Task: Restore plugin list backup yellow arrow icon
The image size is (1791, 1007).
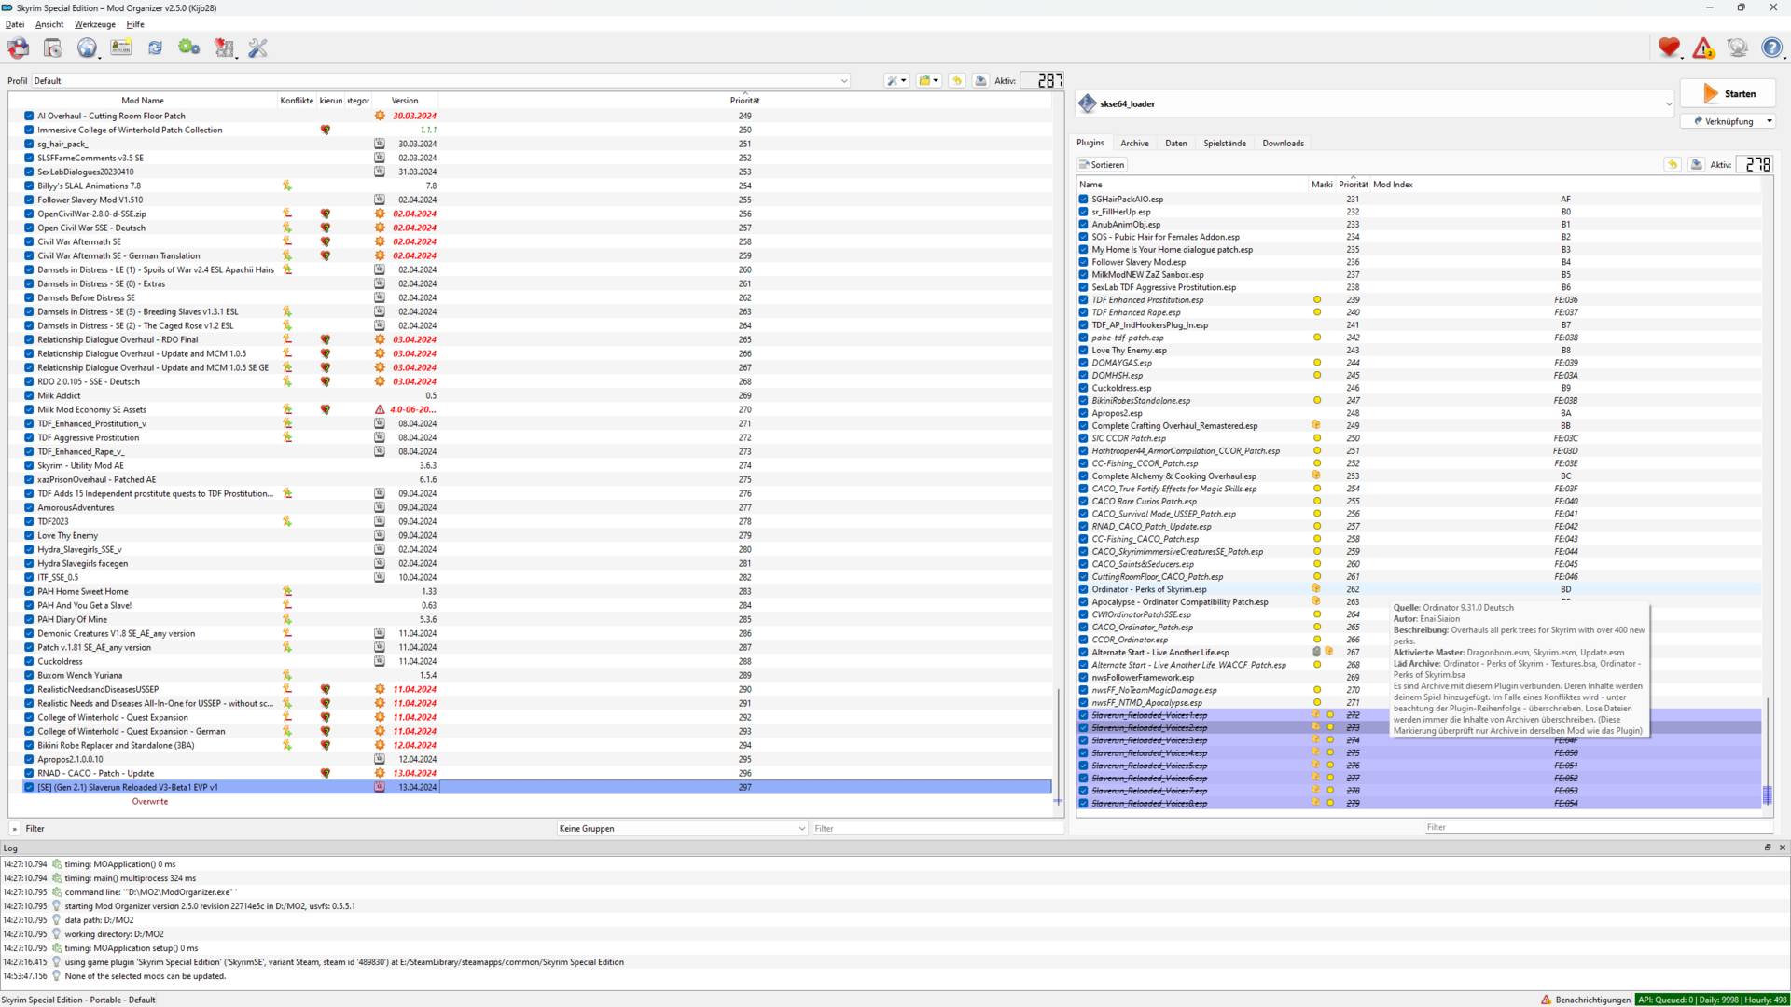Action: coord(1673,165)
